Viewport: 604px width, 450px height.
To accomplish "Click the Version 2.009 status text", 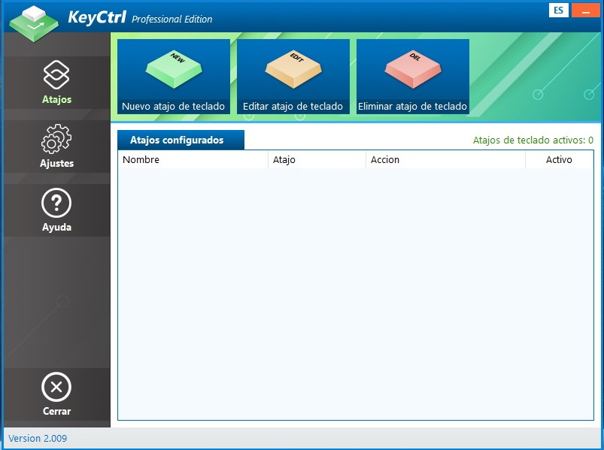I will [x=38, y=439].
